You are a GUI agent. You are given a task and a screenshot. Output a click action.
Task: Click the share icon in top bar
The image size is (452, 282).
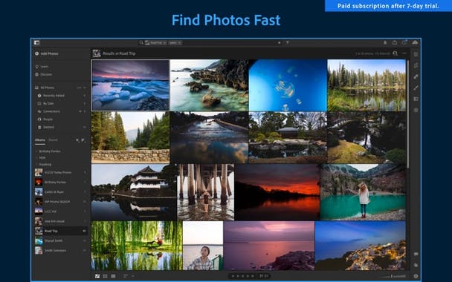(395, 42)
